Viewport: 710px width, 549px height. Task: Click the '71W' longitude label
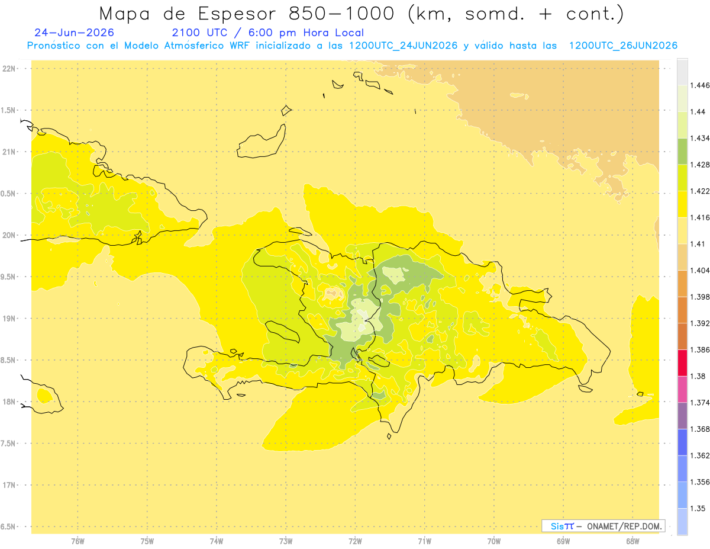[x=424, y=541]
